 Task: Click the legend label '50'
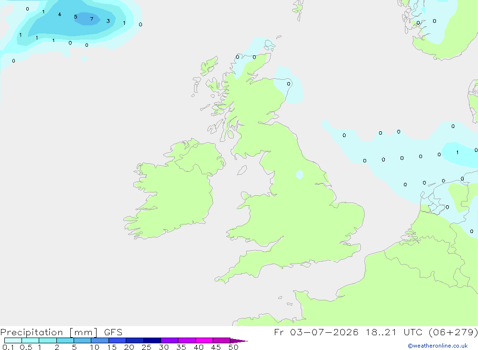point(233,347)
